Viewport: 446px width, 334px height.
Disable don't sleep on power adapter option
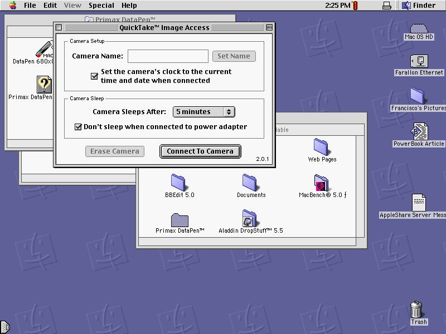click(79, 127)
